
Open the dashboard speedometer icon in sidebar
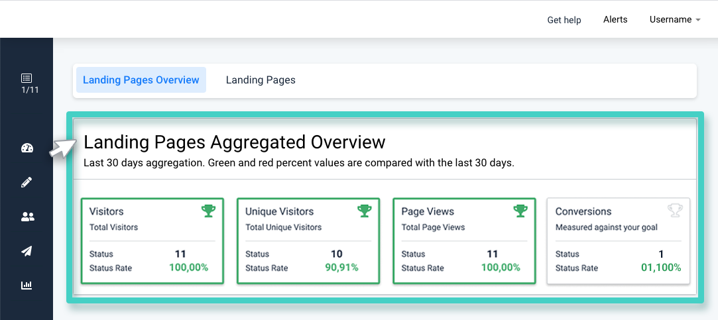pos(27,147)
